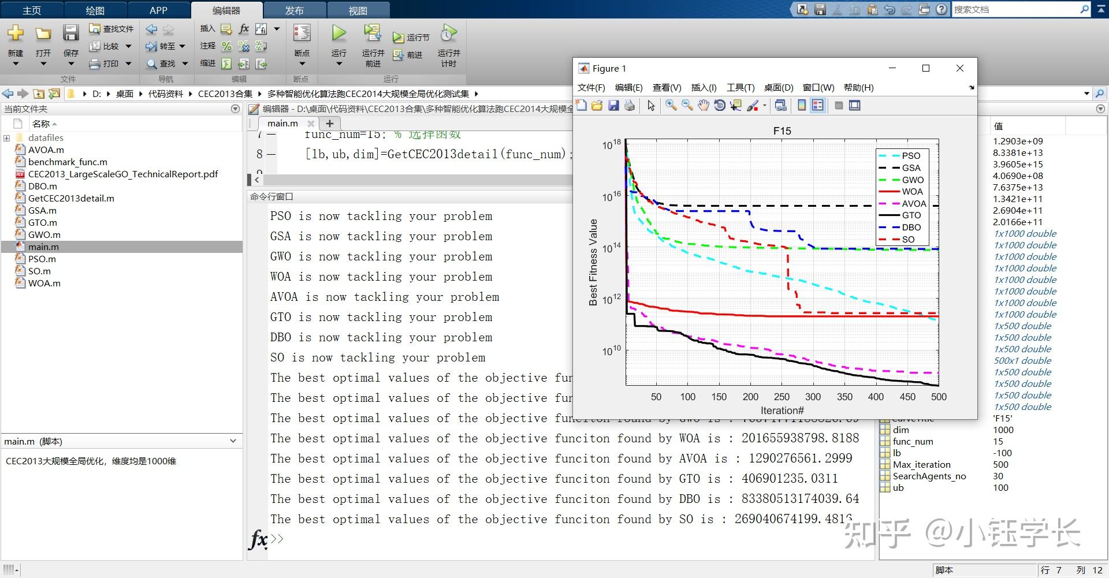This screenshot has width=1109, height=578.
Task: Open the Brush tool color dropdown arrow
Action: coord(765,106)
